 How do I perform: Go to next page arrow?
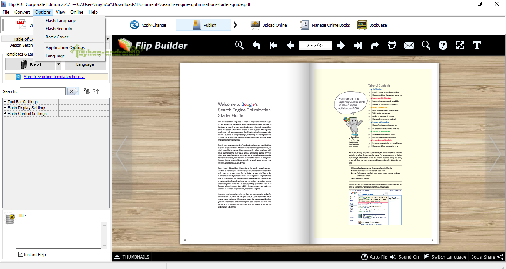[x=341, y=45]
